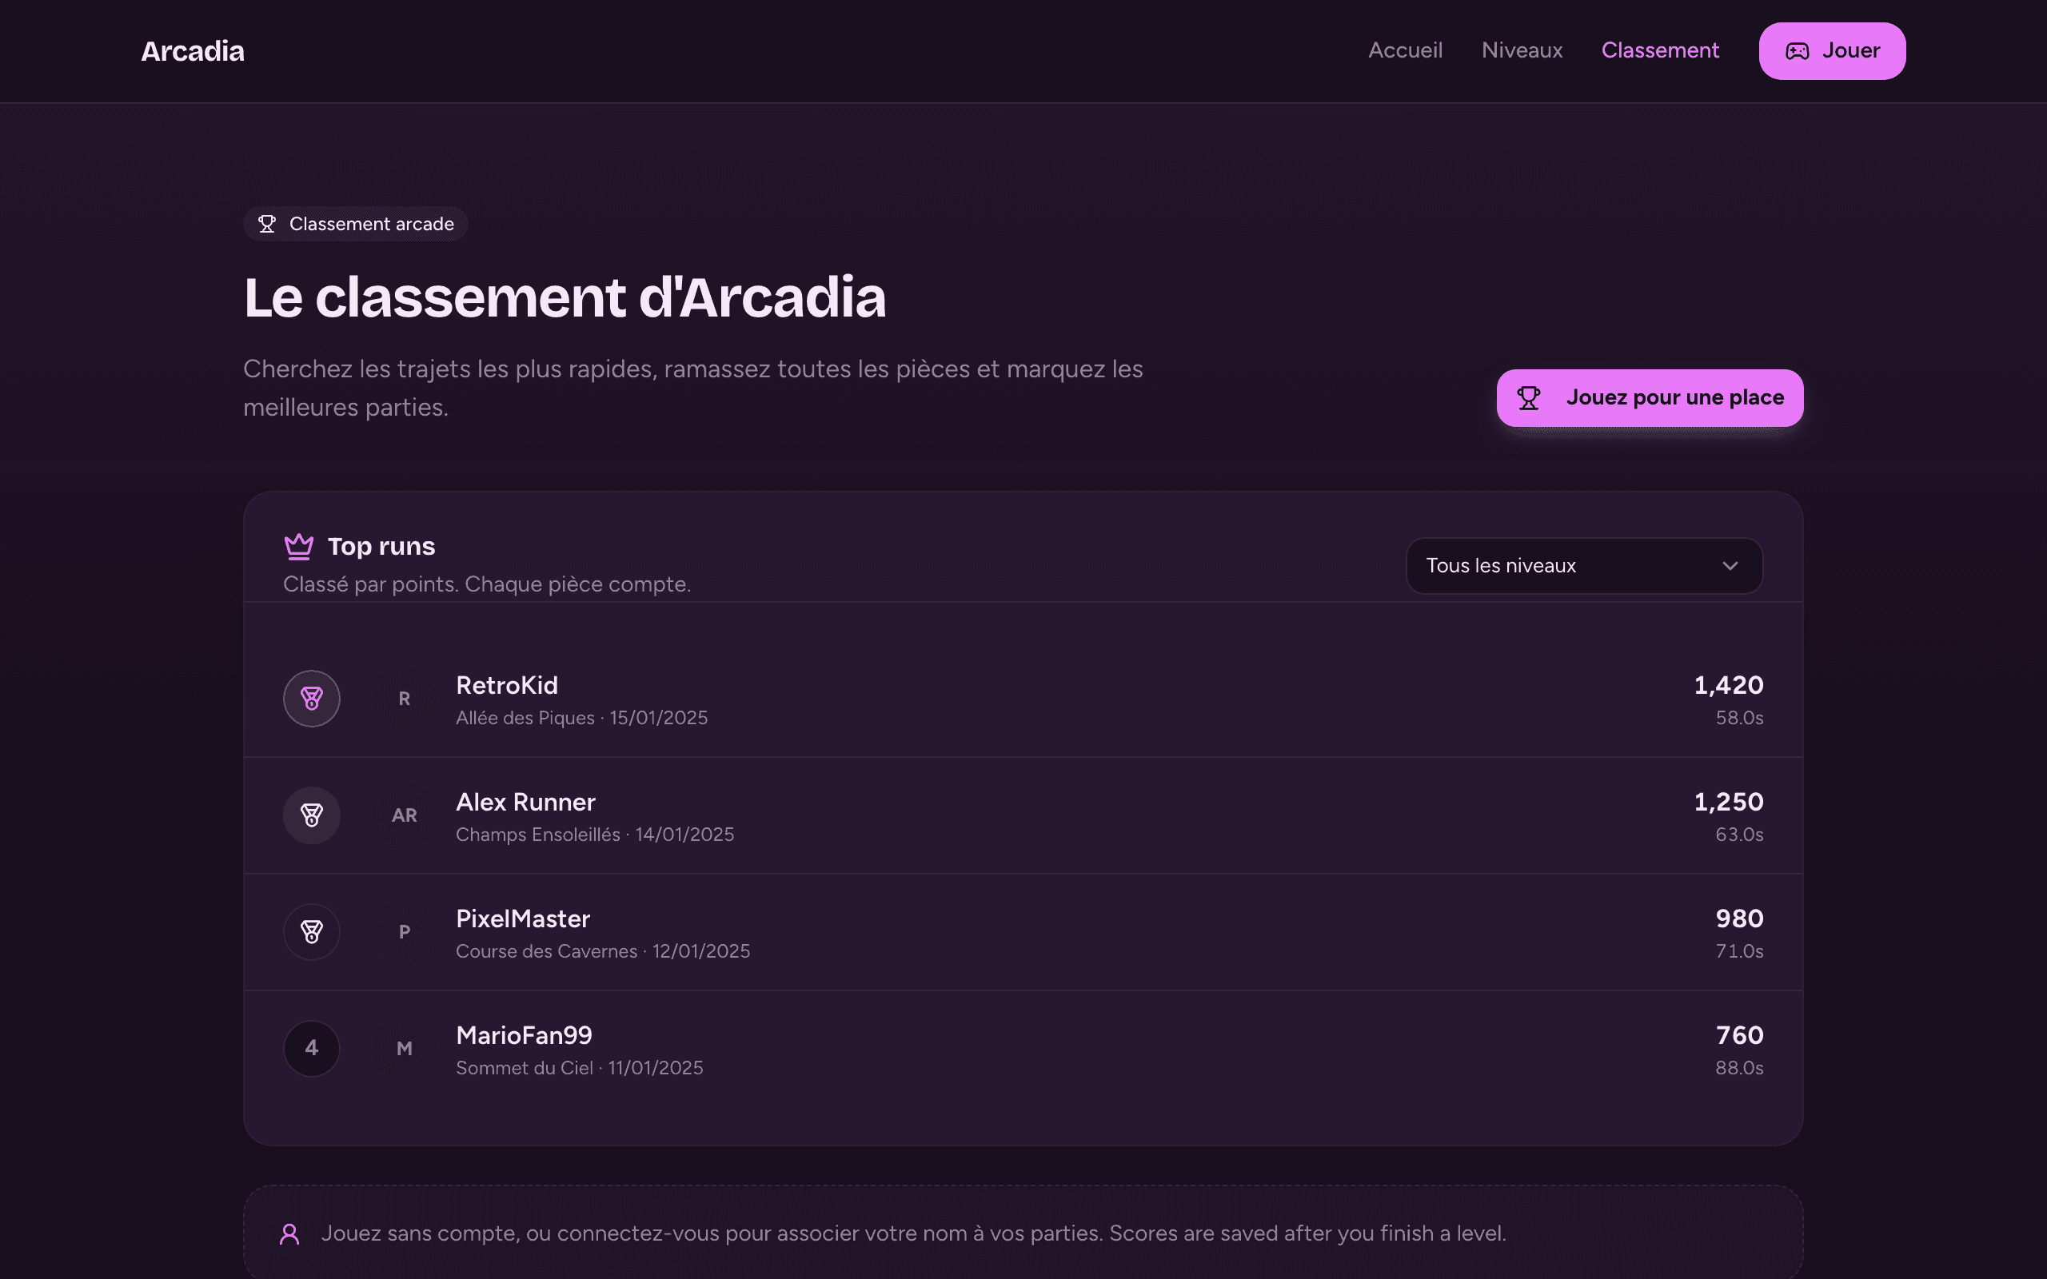Click the gamepad icon in Jouer
This screenshot has width=2047, height=1279.
1797,50
